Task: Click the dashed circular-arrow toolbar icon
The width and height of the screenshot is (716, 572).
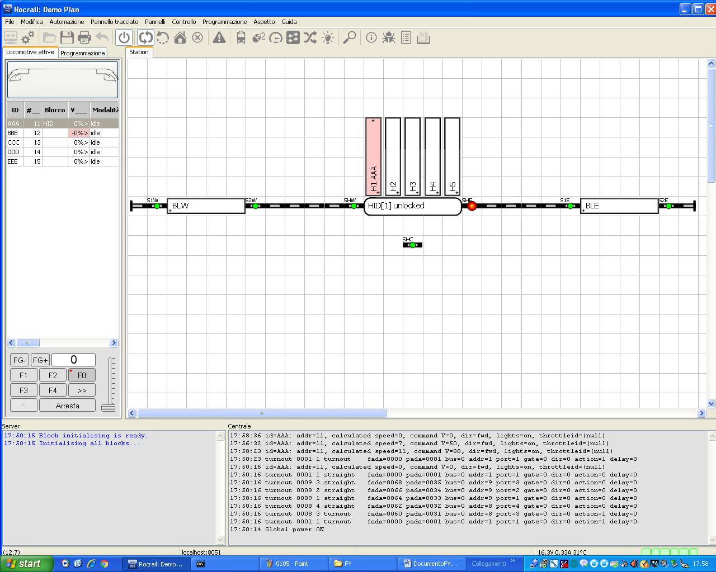Action: point(163,37)
